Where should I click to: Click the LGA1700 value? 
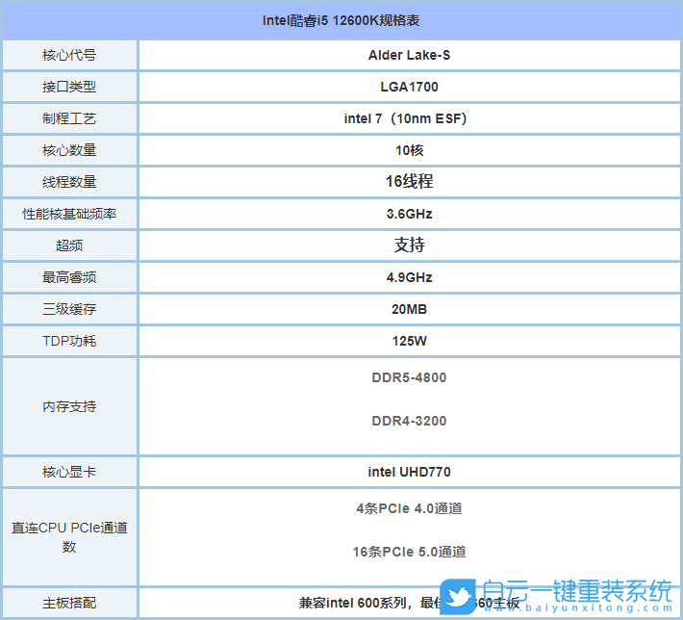click(409, 87)
